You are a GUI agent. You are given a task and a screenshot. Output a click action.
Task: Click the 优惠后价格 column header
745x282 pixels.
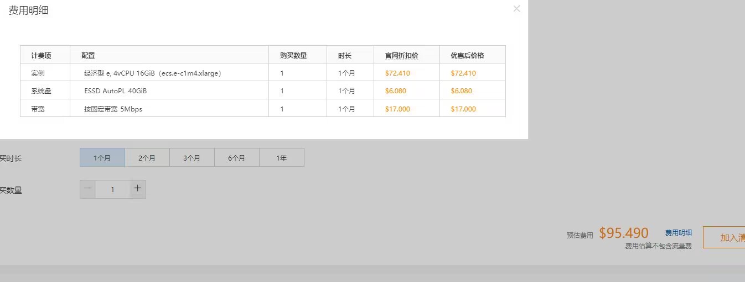coord(467,56)
